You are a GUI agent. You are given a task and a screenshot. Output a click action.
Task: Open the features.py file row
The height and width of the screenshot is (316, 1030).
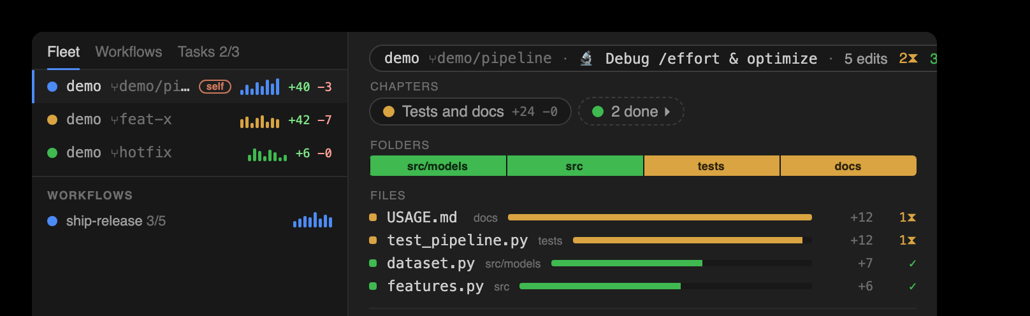pos(643,286)
